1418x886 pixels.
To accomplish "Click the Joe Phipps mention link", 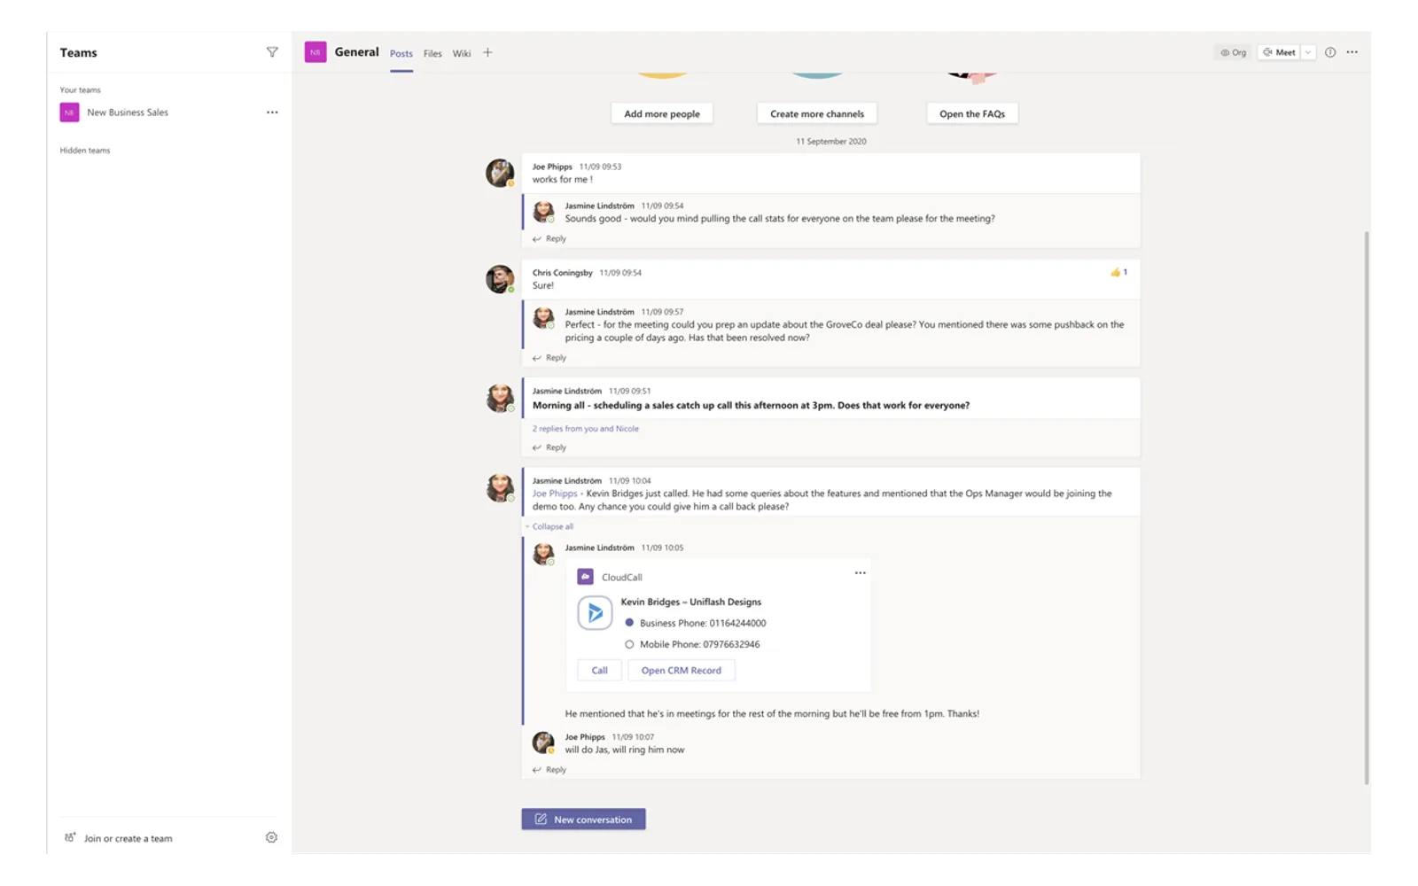I will tap(555, 494).
